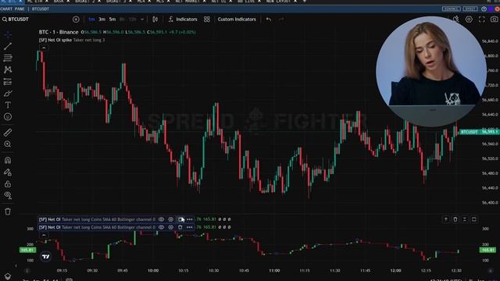Click the BTCUSDT current price label

[479, 132]
